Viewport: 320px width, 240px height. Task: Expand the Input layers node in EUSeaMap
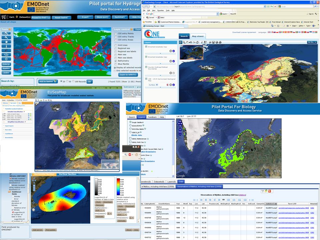[x=4, y=126]
